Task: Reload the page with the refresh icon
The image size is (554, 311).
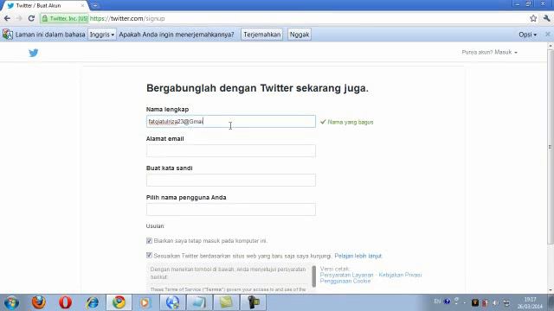Action: (31, 18)
